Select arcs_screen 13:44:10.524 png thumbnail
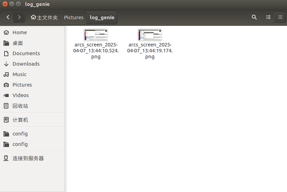Image resolution: width=287 pixels, height=192 pixels. coord(96,35)
